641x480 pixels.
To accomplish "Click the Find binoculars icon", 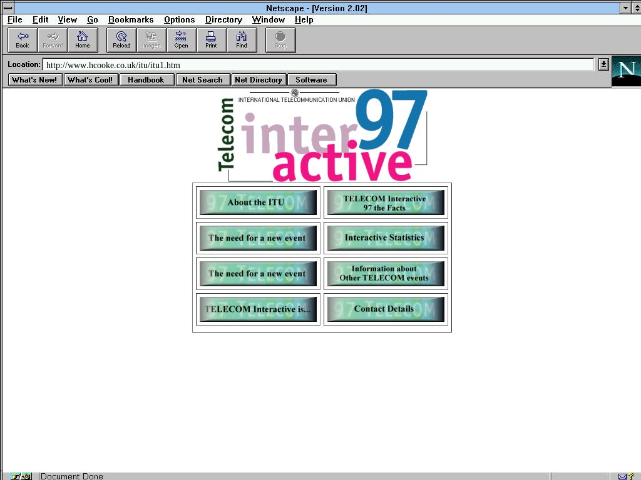I will (x=241, y=40).
